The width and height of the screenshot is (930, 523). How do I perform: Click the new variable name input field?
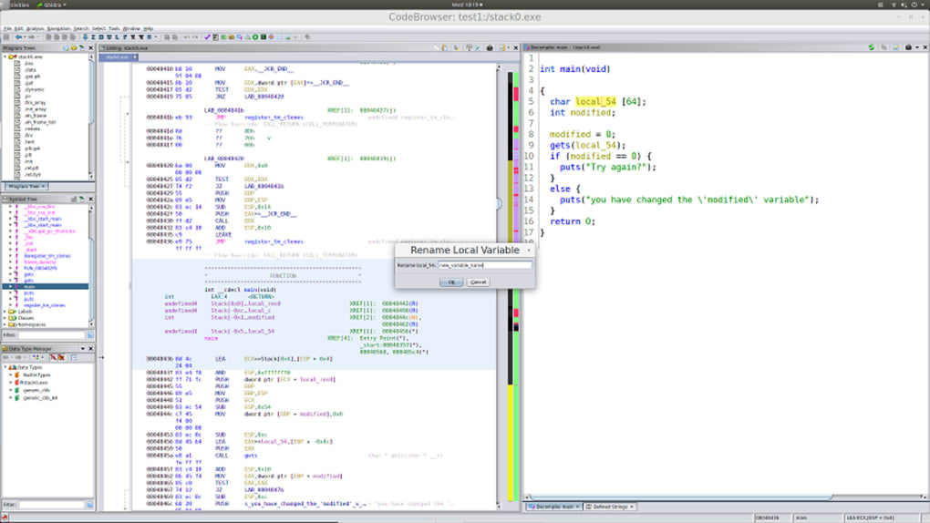[x=484, y=265]
